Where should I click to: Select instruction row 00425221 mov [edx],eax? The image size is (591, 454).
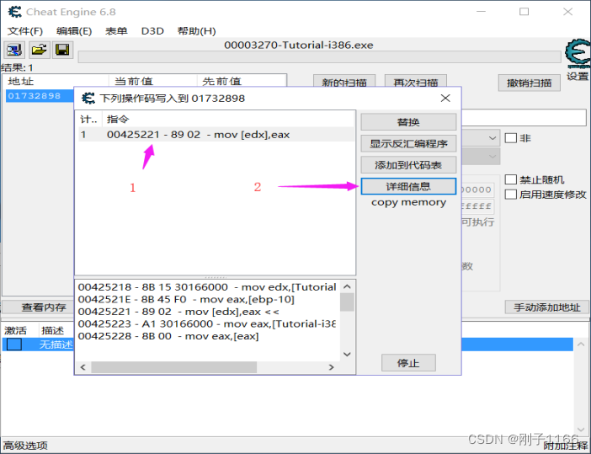coord(216,135)
